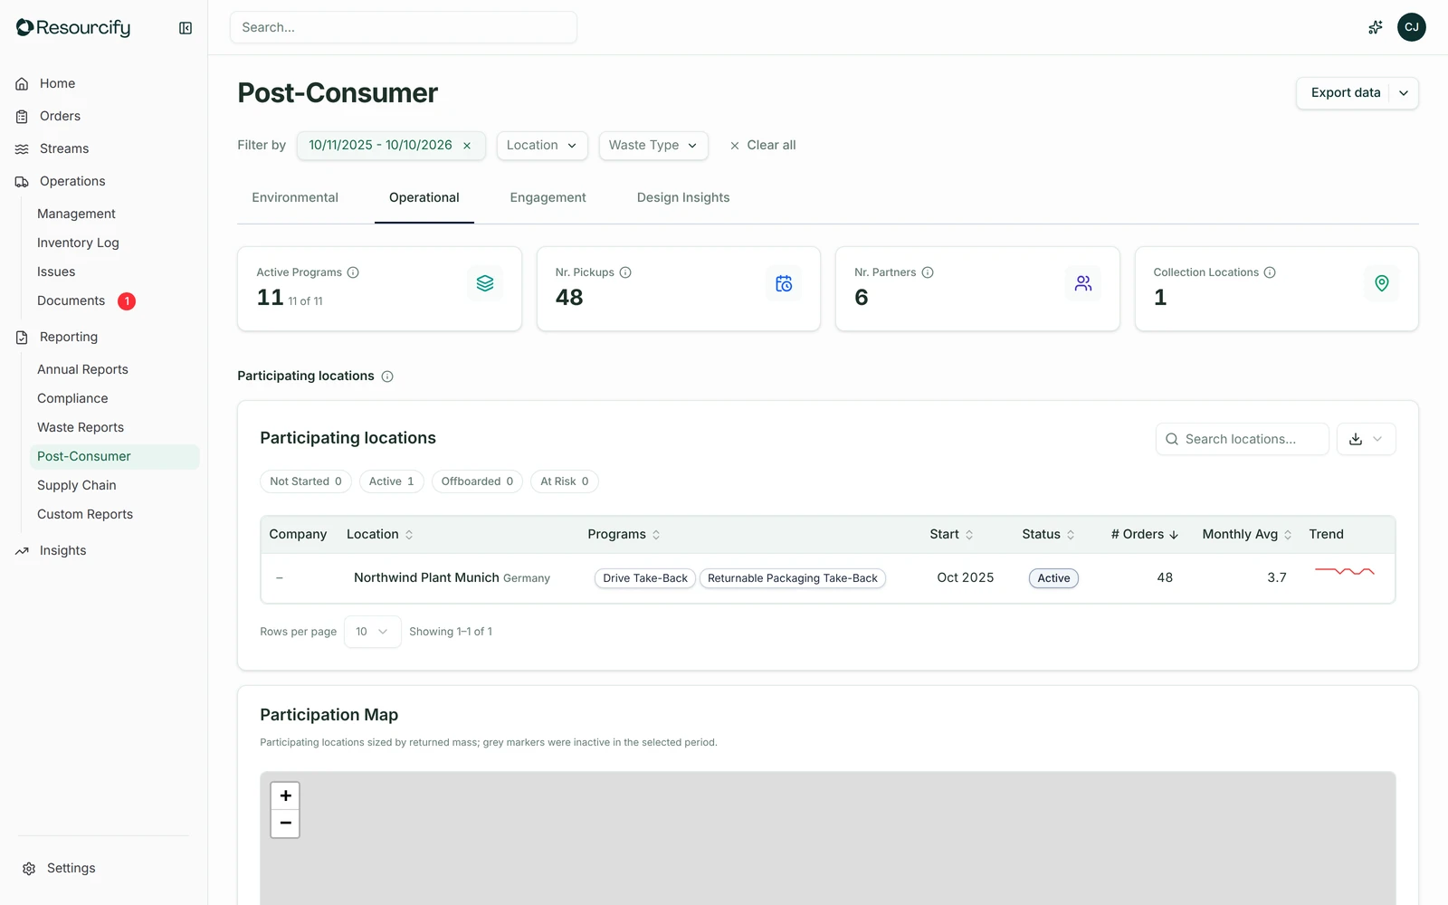Viewport: 1448px width, 905px height.
Task: Toggle the Offboarded 0 filter chip
Action: (x=477, y=481)
